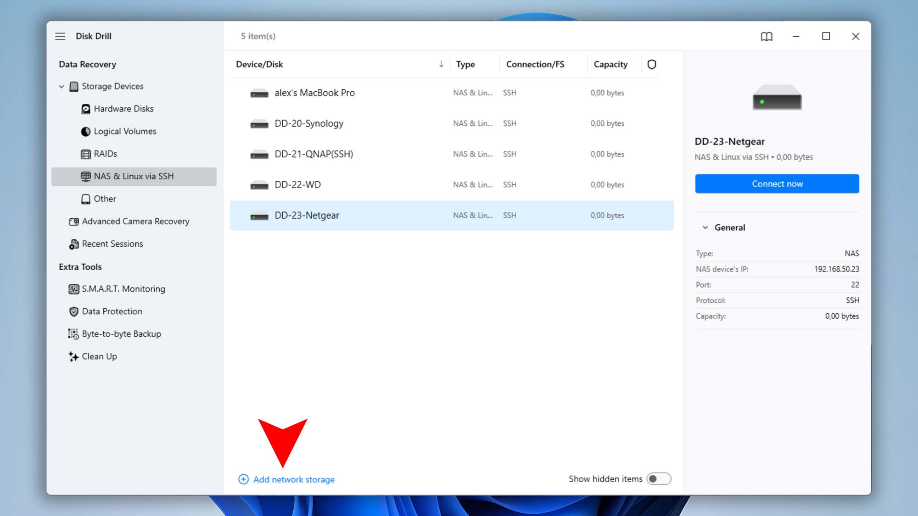
Task: Open Logical Volumes category
Action: (x=125, y=131)
